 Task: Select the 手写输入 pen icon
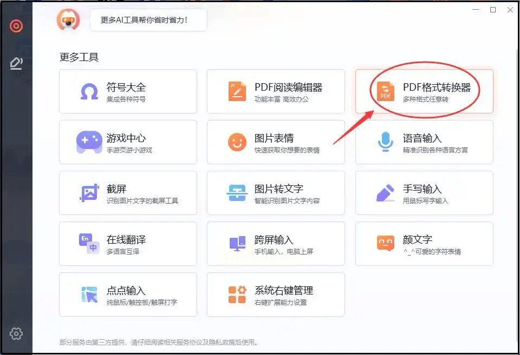pyautogui.click(x=385, y=193)
